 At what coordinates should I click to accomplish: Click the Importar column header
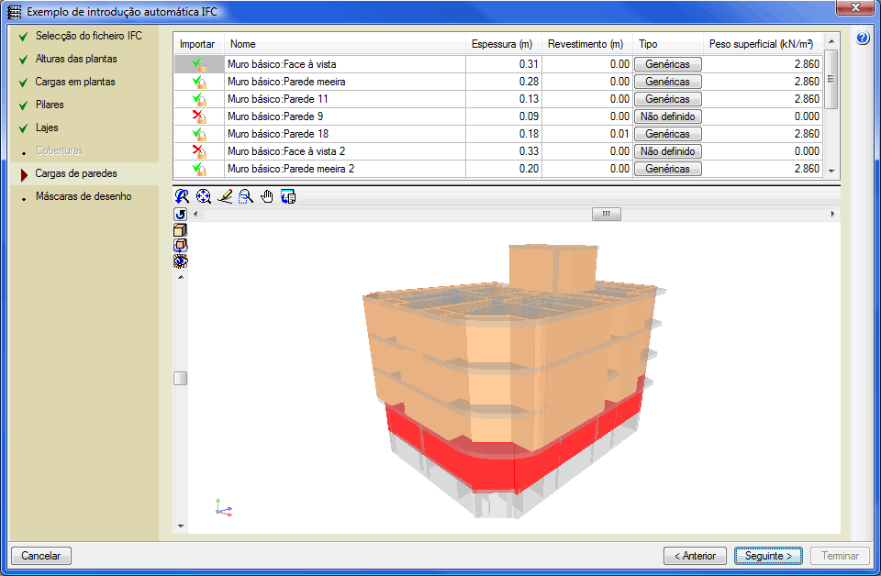199,44
